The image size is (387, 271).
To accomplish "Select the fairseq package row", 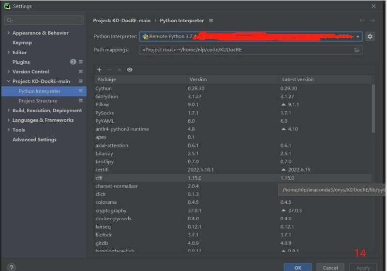I will coord(233,227).
